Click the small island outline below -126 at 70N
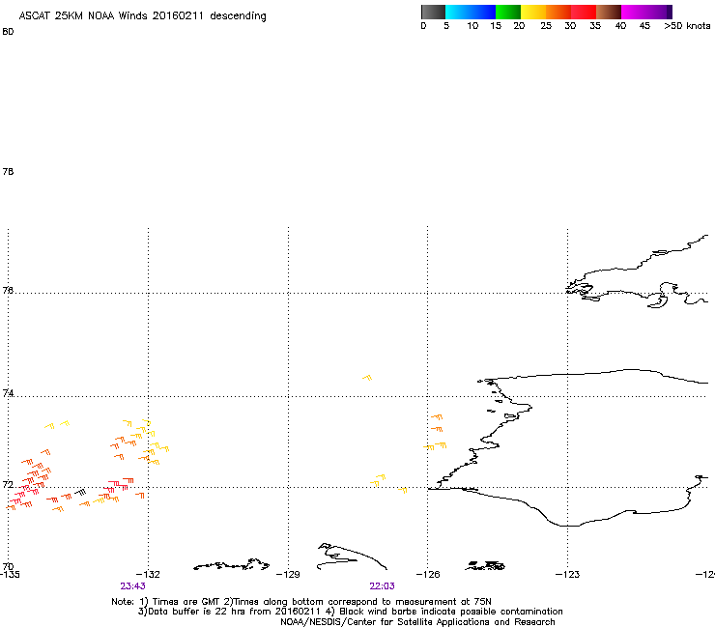The image size is (715, 628). pyautogui.click(x=485, y=566)
